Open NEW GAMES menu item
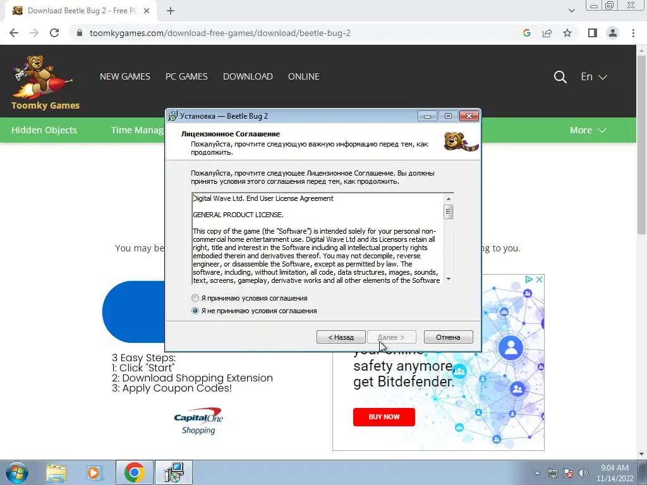The width and height of the screenshot is (647, 485). [x=125, y=76]
